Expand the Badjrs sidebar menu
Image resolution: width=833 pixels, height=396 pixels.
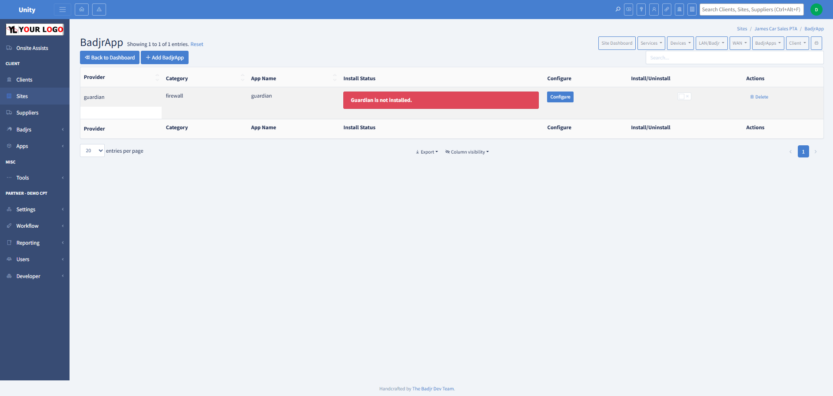[35, 130]
